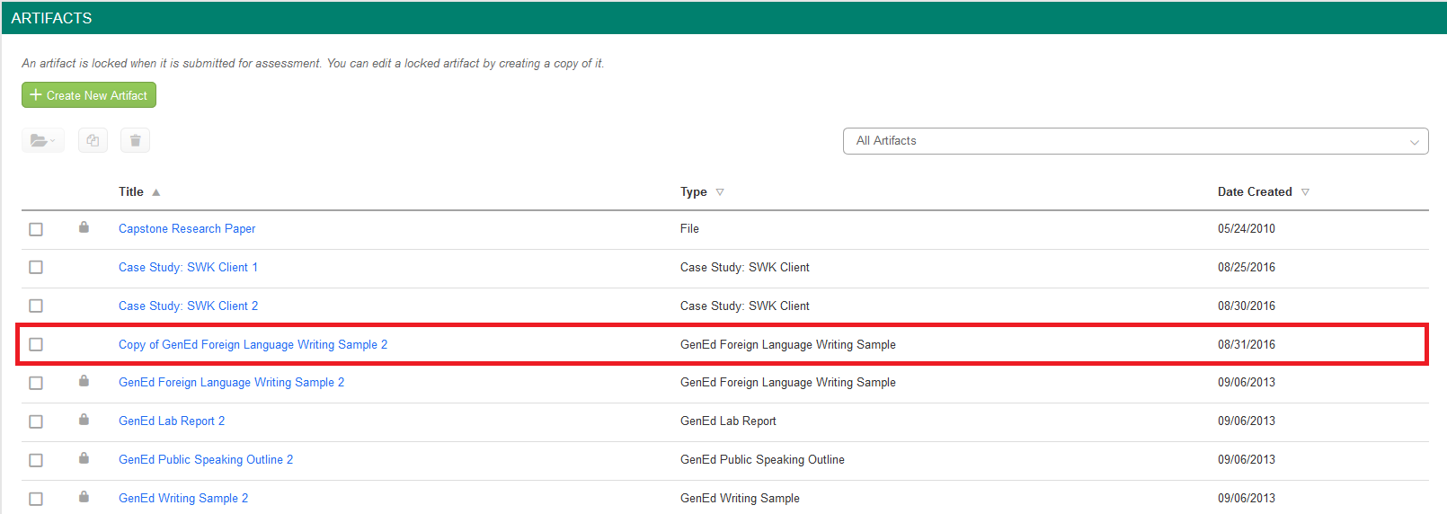The width and height of the screenshot is (1447, 514).
Task: Click the copy artifact icon
Action: coord(93,140)
